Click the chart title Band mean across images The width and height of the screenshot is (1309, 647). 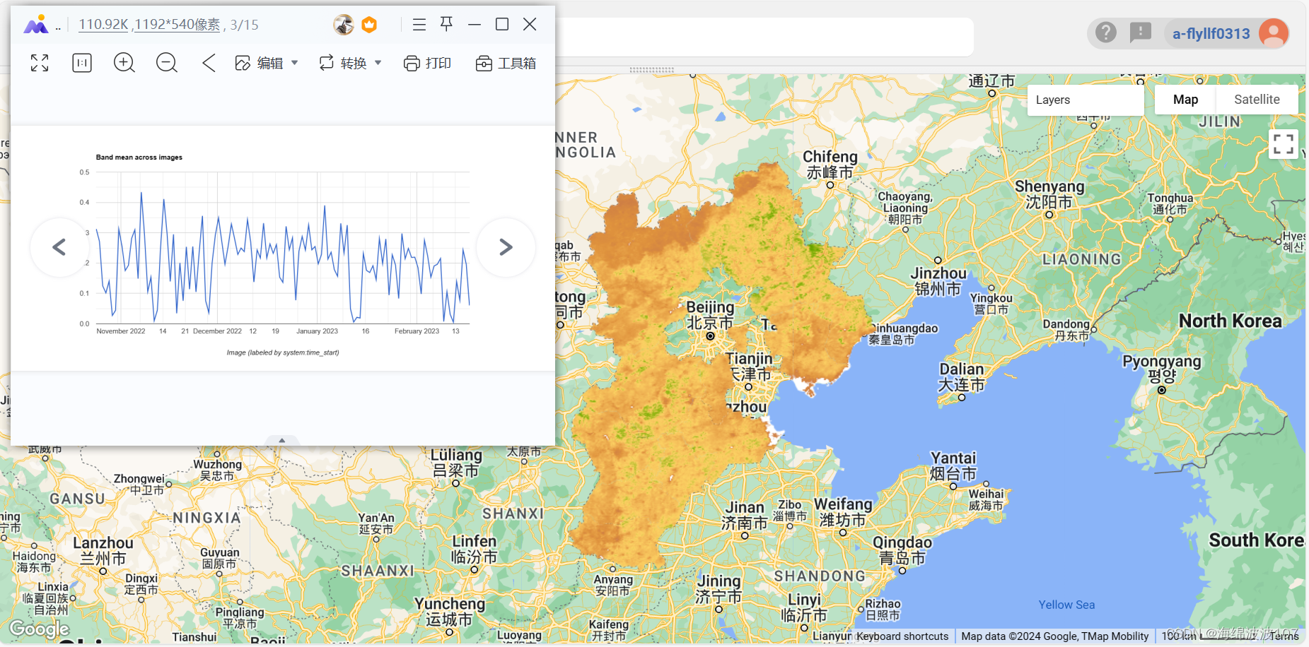pos(139,157)
